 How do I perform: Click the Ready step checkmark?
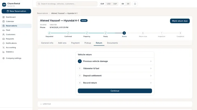pyautogui.click(x=106, y=33)
